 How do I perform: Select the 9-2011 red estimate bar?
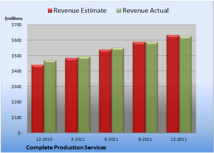pyautogui.click(x=139, y=87)
